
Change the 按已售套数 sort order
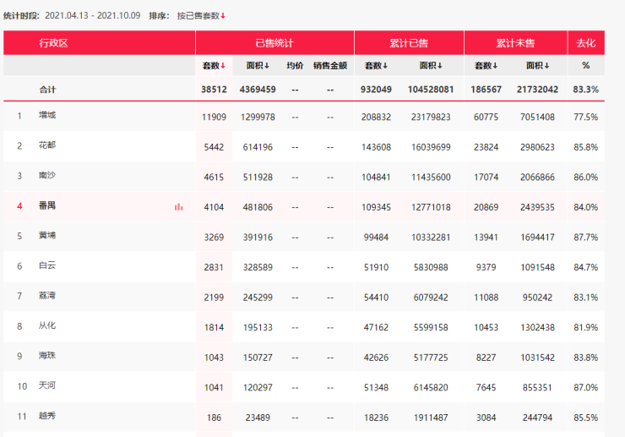click(201, 15)
